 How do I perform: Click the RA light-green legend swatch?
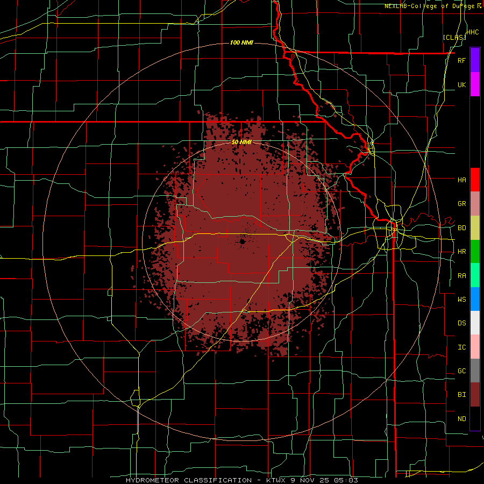click(x=475, y=275)
